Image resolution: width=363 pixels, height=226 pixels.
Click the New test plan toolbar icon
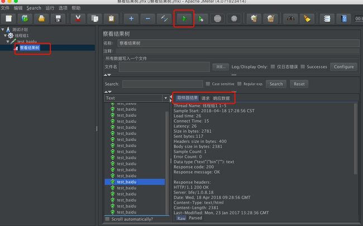(x=9, y=18)
